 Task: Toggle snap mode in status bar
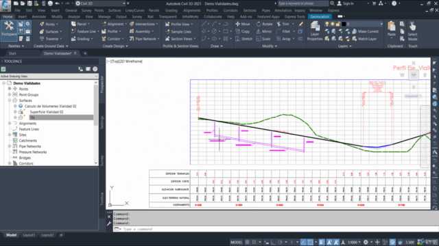coord(254,242)
